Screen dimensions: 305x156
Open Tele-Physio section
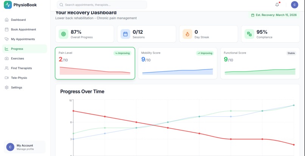click(x=25, y=78)
